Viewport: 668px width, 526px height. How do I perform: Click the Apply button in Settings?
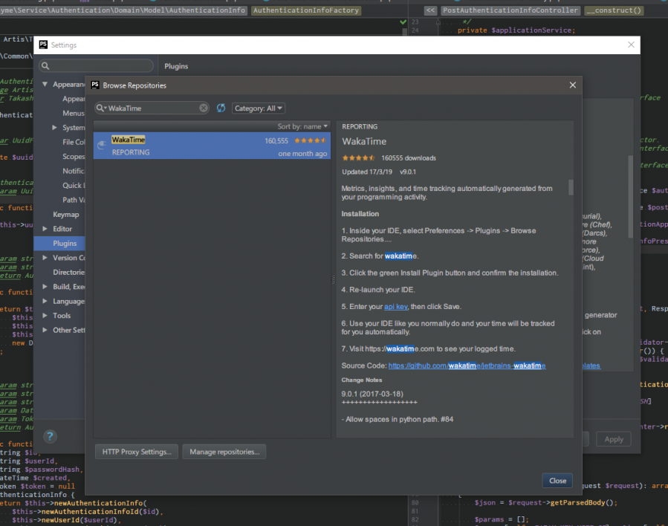coord(614,439)
